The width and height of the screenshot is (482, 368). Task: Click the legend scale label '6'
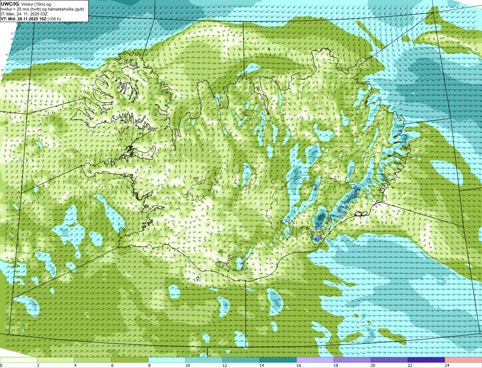(x=112, y=365)
